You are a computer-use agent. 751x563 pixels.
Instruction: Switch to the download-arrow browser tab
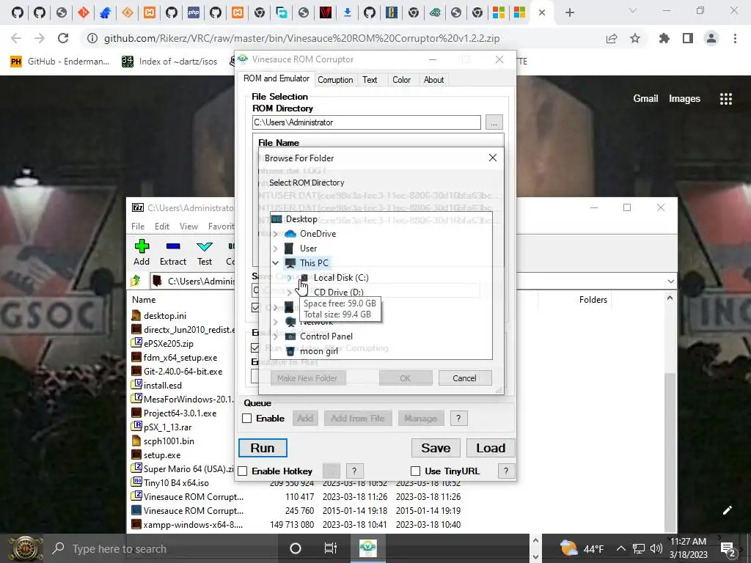[x=347, y=12]
